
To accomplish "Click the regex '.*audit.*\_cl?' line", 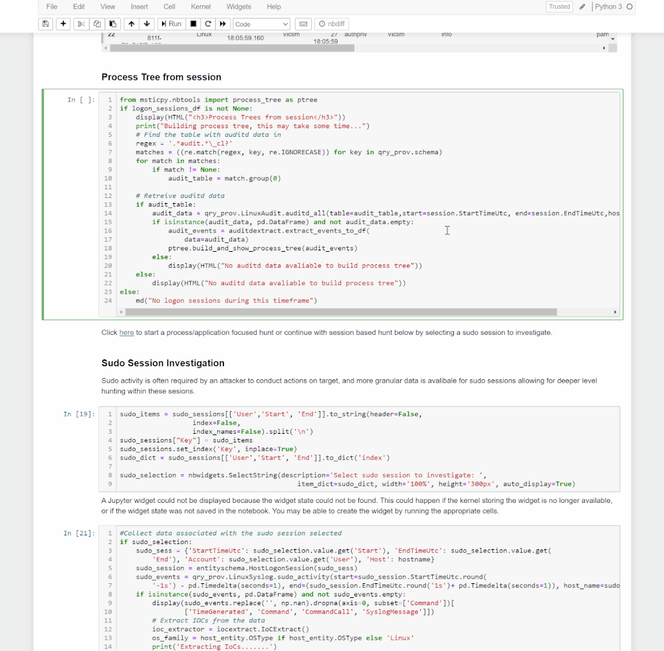I will 184,143.
